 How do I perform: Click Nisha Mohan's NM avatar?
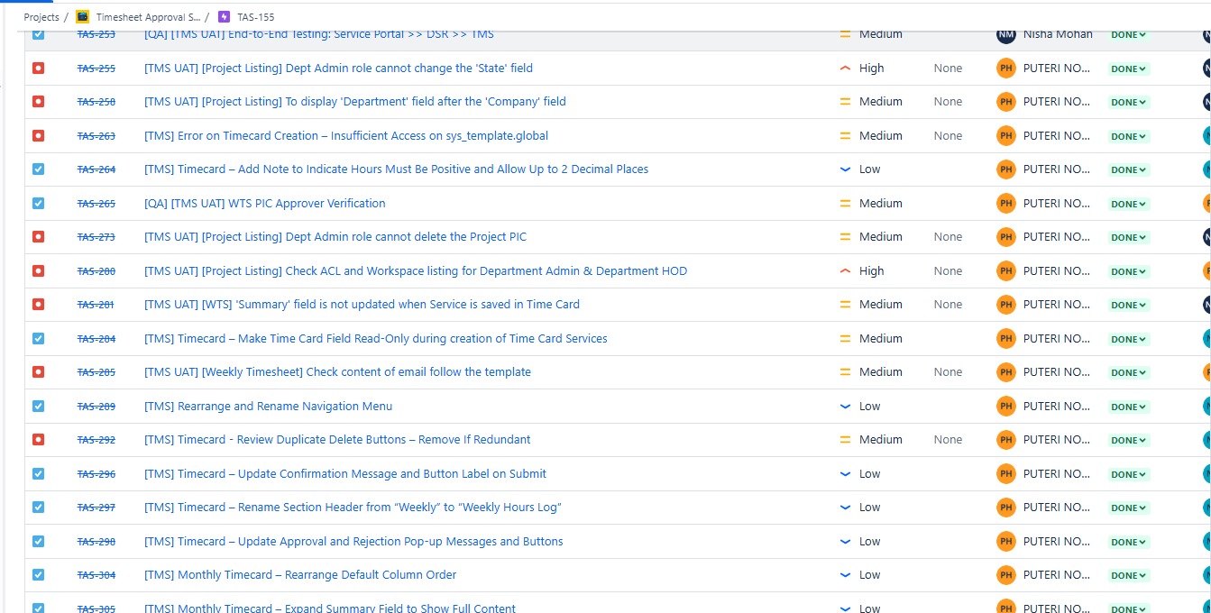click(1005, 34)
